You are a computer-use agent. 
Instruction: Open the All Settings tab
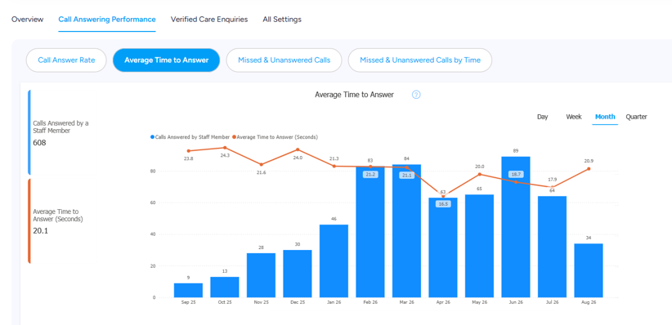[282, 20]
